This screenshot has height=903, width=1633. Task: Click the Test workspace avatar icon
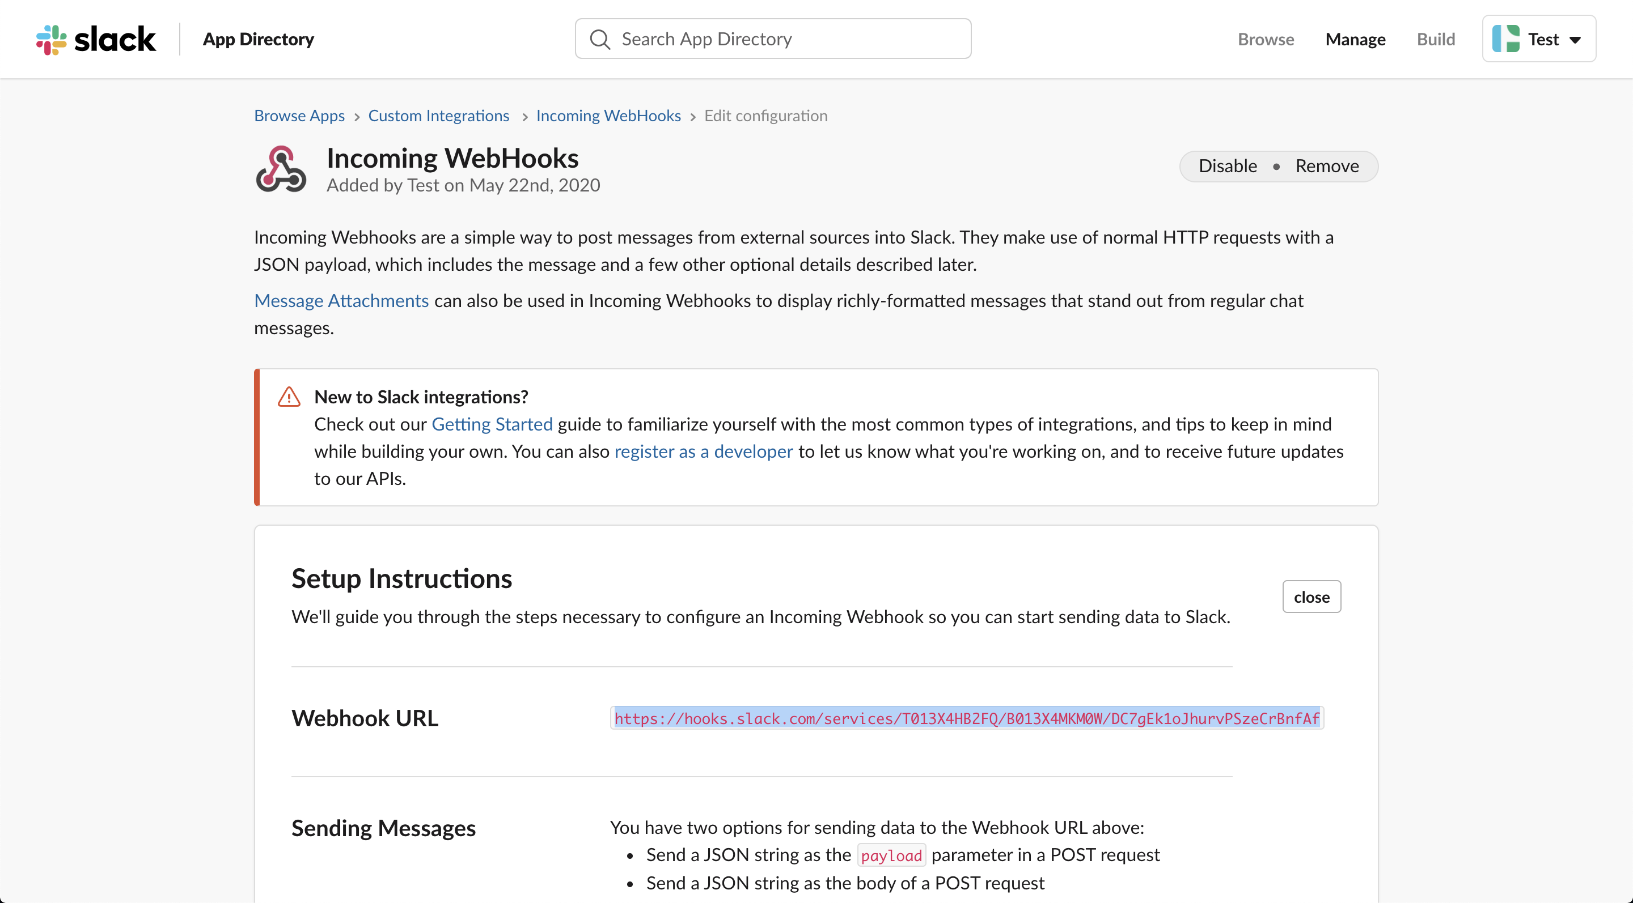[1505, 39]
